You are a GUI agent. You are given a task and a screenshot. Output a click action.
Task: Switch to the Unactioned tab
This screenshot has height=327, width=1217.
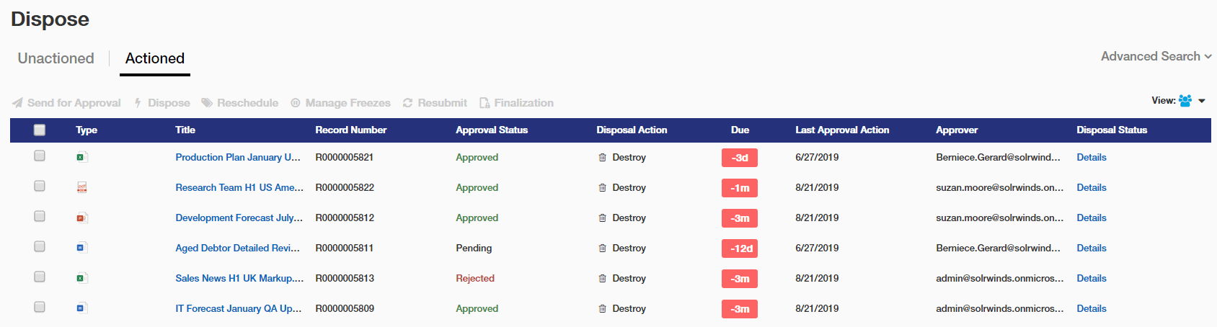pyautogui.click(x=56, y=58)
